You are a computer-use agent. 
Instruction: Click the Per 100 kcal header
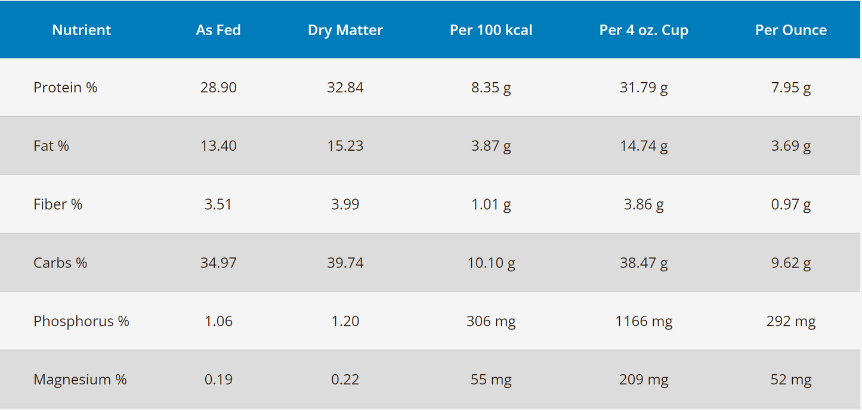click(x=491, y=30)
